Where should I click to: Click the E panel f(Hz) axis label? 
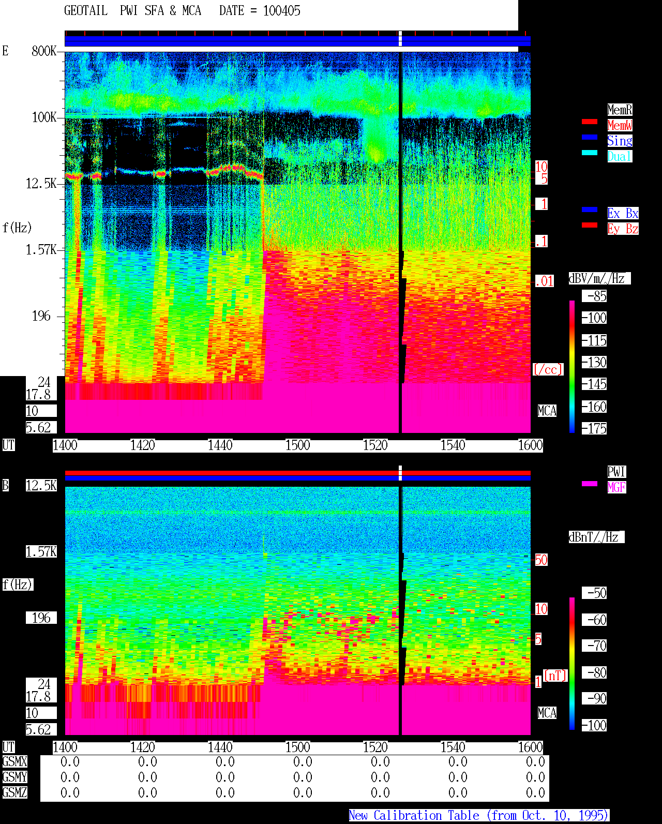point(17,228)
